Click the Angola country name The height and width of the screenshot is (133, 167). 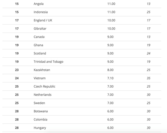coord(39,4)
